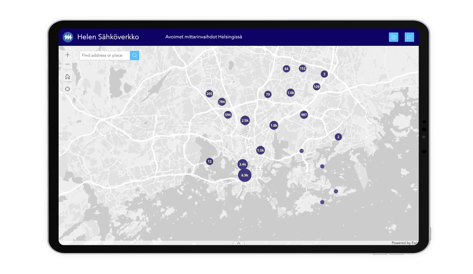This screenshot has height=274, width=473.
Task: Select the 1.0k cluster marker
Action: click(290, 93)
